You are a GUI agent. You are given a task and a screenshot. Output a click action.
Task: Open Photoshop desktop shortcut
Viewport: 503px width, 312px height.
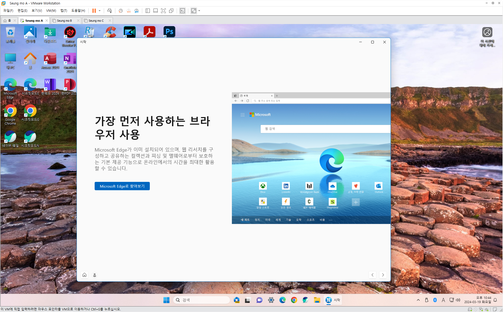169,32
